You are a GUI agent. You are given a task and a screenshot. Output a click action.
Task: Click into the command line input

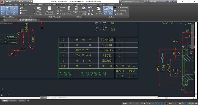tap(102, 97)
